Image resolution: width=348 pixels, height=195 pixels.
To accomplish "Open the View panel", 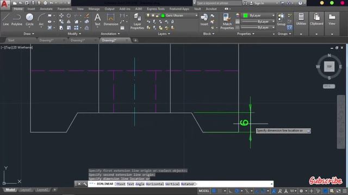I will (332, 19).
